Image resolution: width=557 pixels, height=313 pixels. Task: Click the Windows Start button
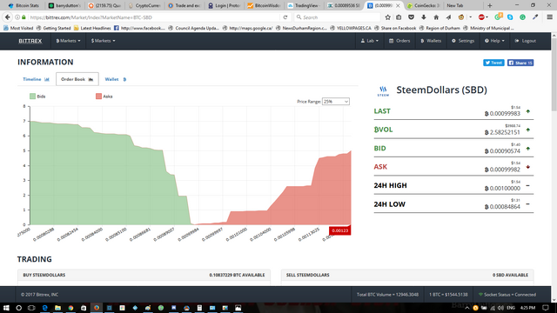pyautogui.click(x=6, y=308)
